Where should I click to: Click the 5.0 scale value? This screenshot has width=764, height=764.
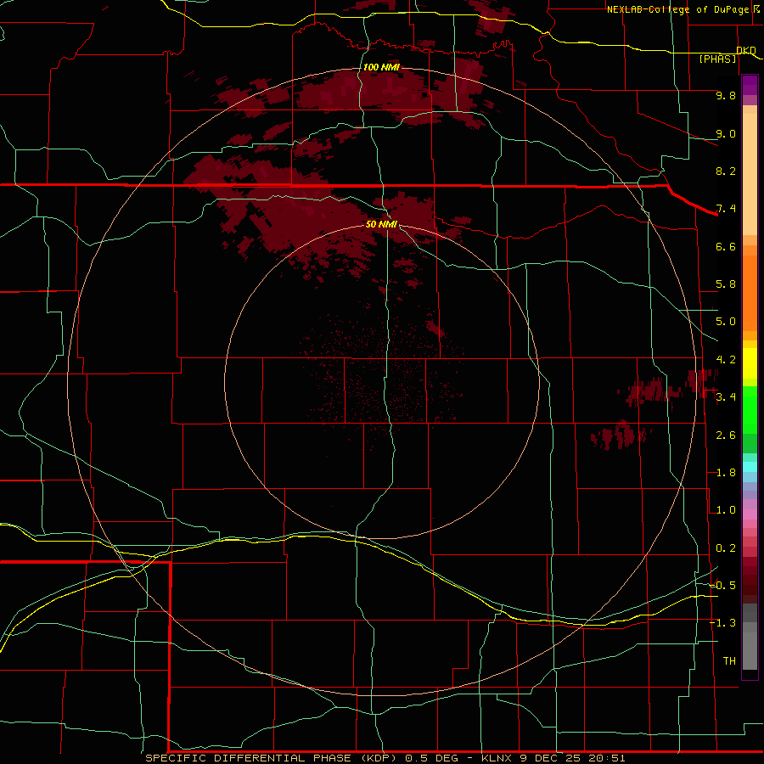pos(726,322)
